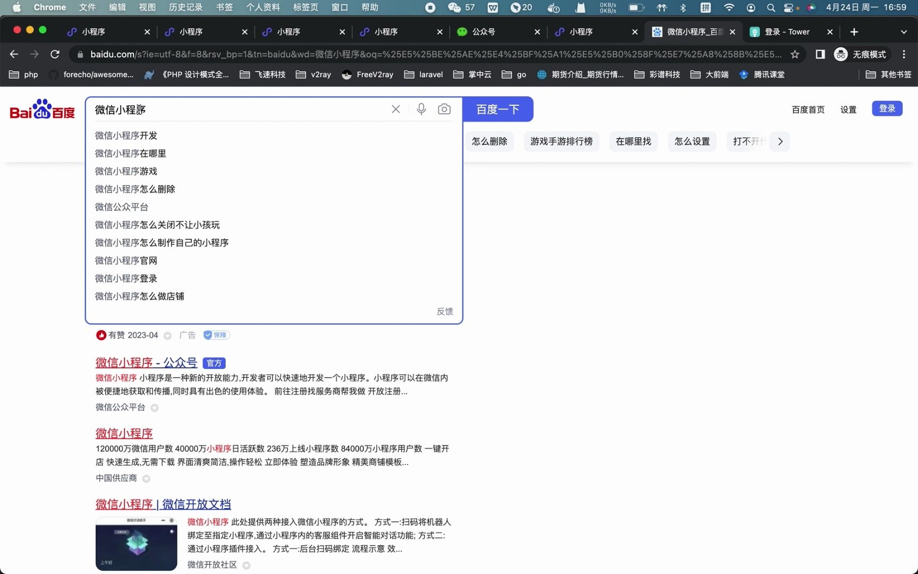Clear the search box using the X icon
The height and width of the screenshot is (574, 918).
point(395,109)
